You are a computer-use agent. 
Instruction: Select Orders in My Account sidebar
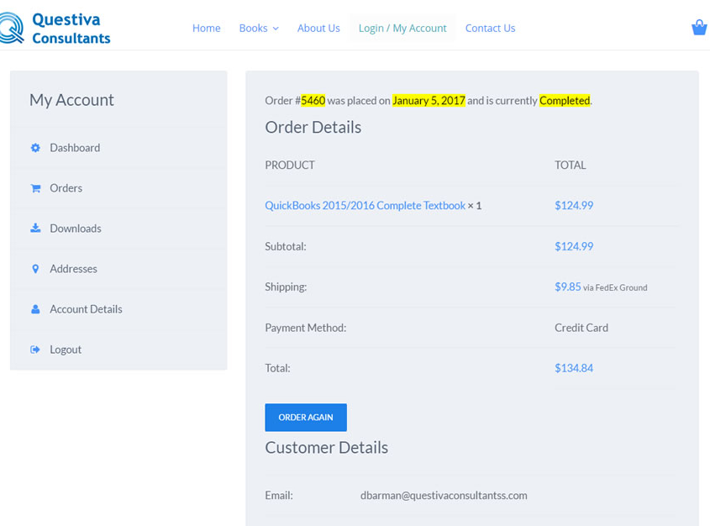[66, 188]
